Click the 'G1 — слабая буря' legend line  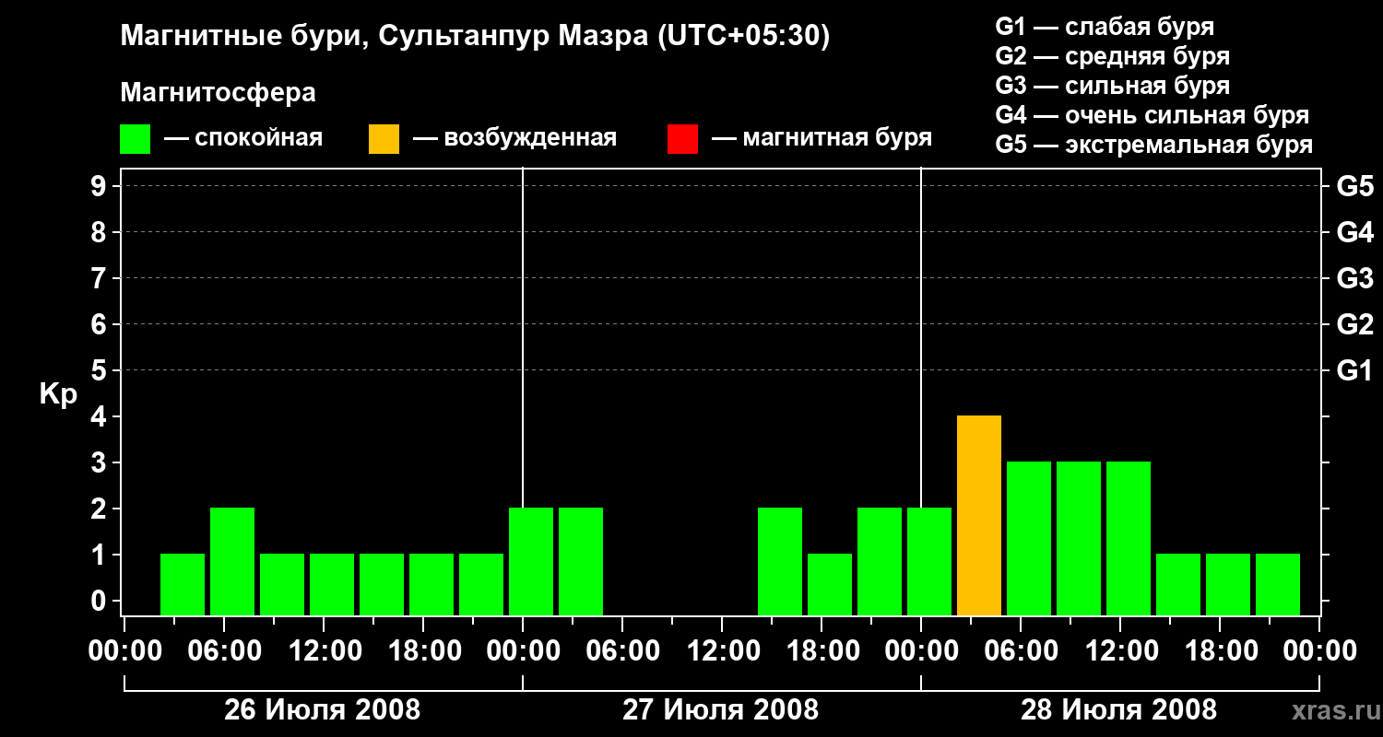click(1105, 27)
